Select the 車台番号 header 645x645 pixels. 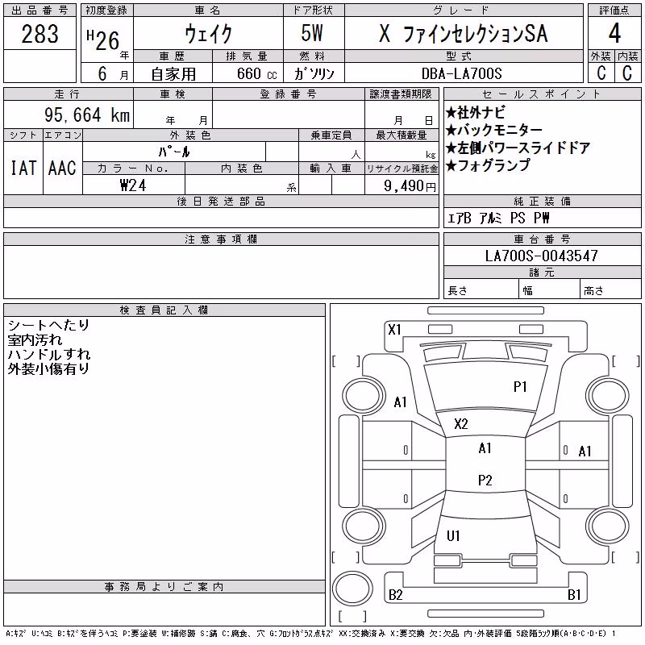(x=542, y=239)
